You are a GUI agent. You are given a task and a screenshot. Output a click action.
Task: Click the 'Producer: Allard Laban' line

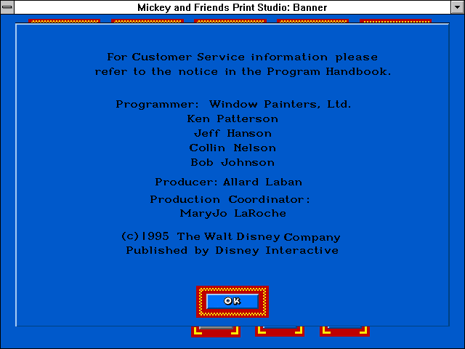pos(228,182)
